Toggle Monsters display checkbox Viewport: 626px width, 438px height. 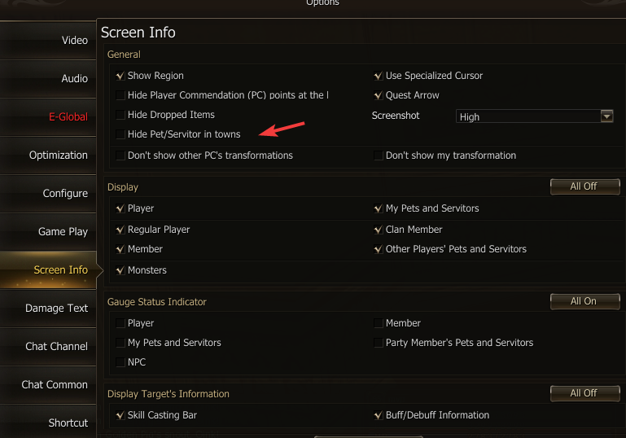(120, 270)
